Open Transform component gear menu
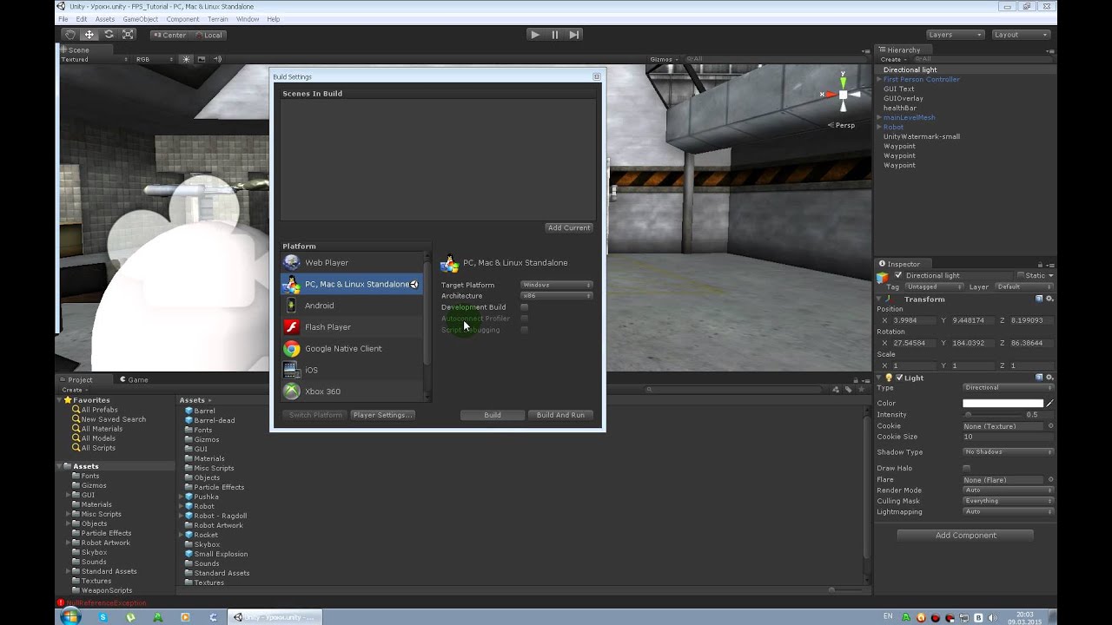This screenshot has height=625, width=1112. point(1049,299)
